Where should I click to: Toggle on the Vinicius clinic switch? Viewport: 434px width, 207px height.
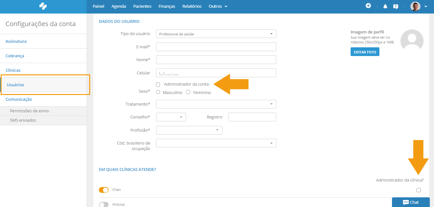(x=104, y=204)
